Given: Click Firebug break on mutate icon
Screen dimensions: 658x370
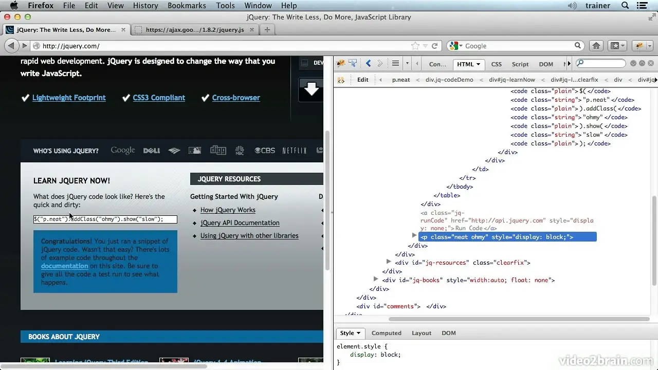Looking at the screenshot, I should point(340,80).
